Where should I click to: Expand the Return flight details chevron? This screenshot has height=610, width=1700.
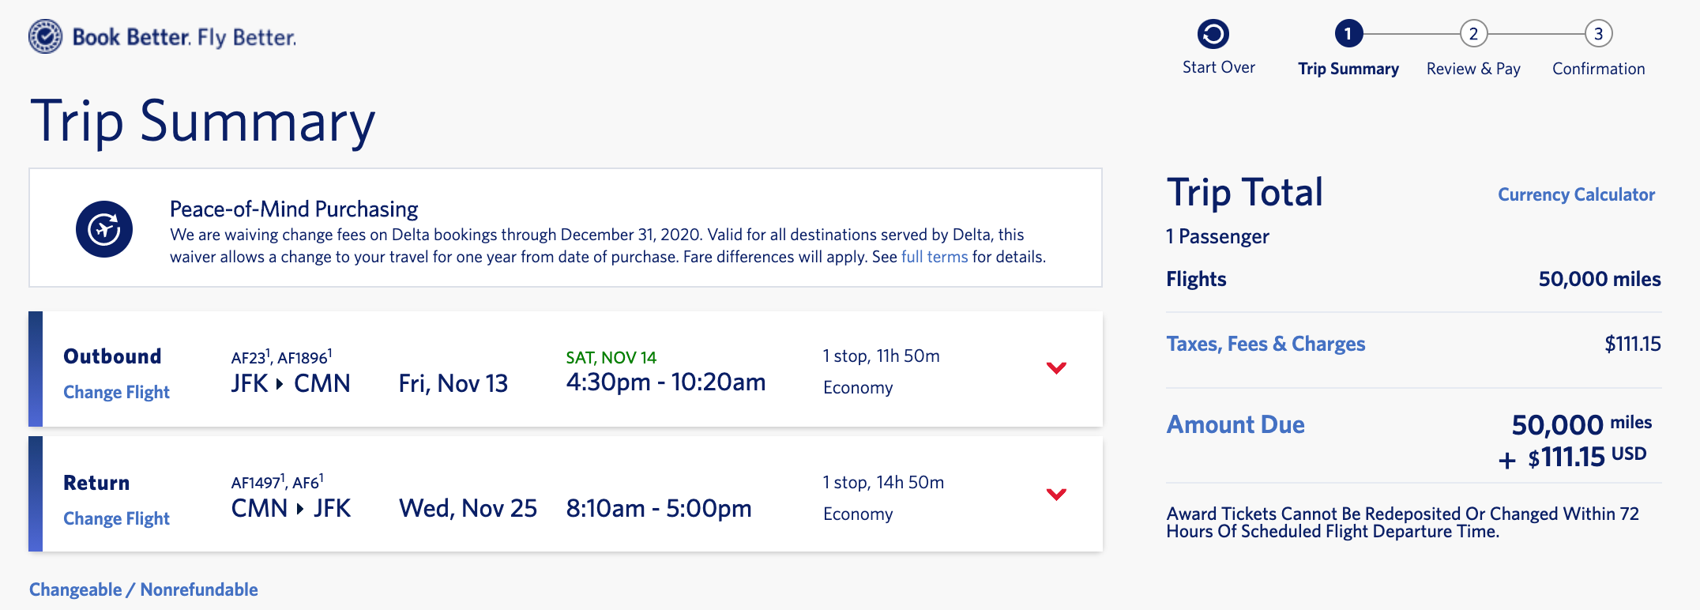[x=1056, y=494]
